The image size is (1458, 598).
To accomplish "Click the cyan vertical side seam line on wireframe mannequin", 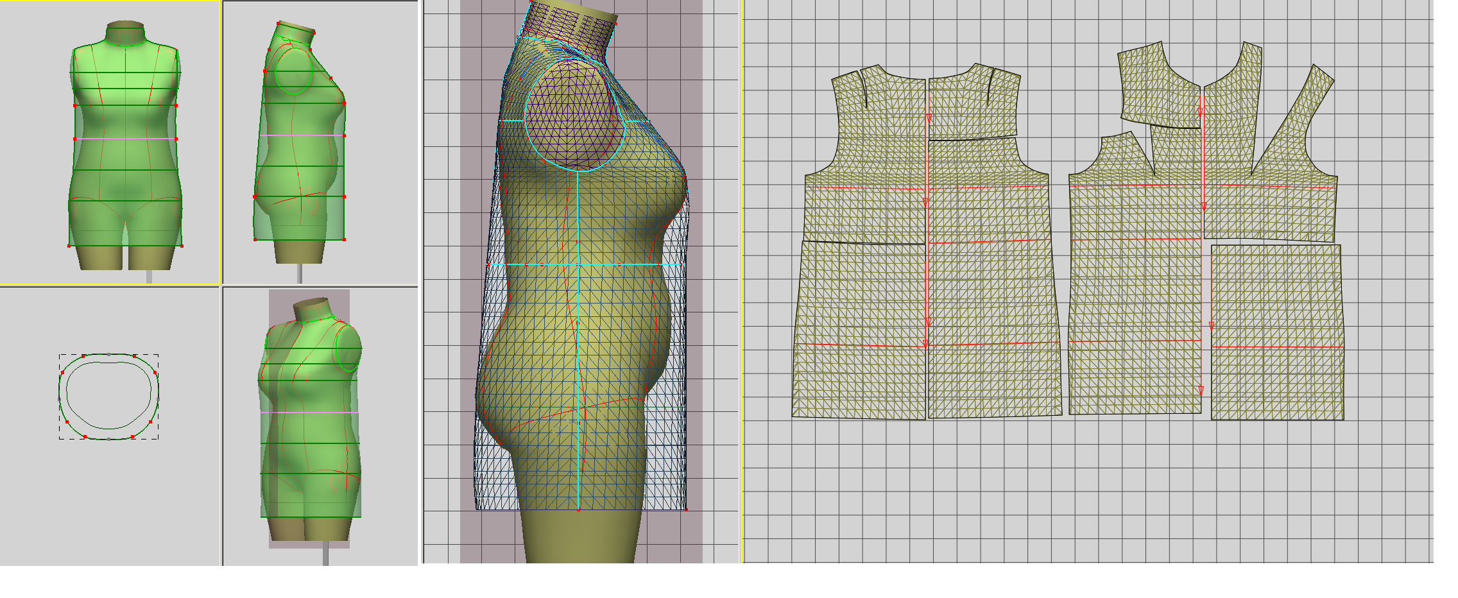I will point(578,340).
